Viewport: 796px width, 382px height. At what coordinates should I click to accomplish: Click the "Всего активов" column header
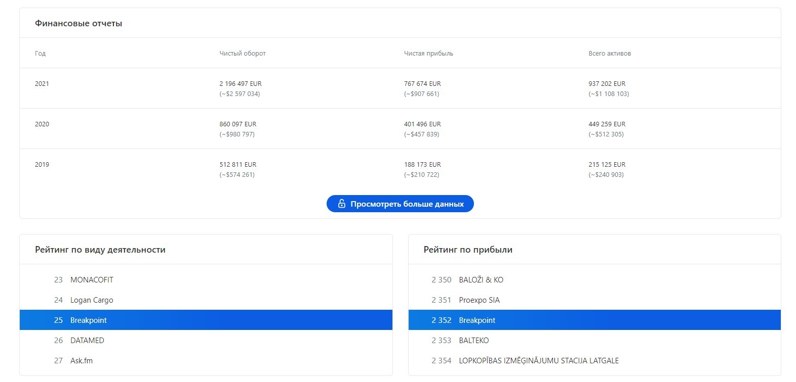click(x=610, y=54)
